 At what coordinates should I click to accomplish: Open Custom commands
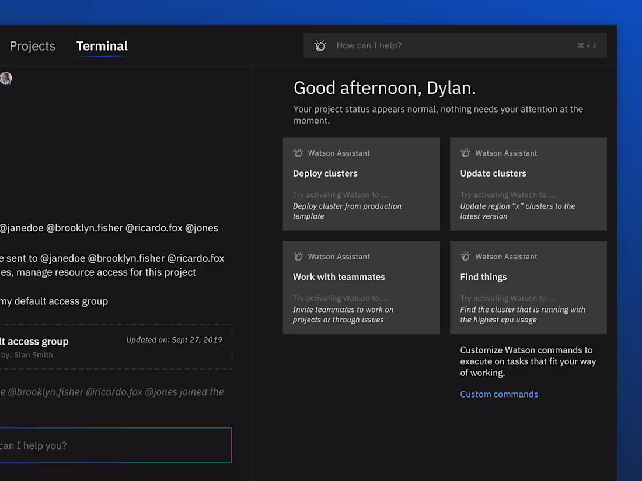499,394
